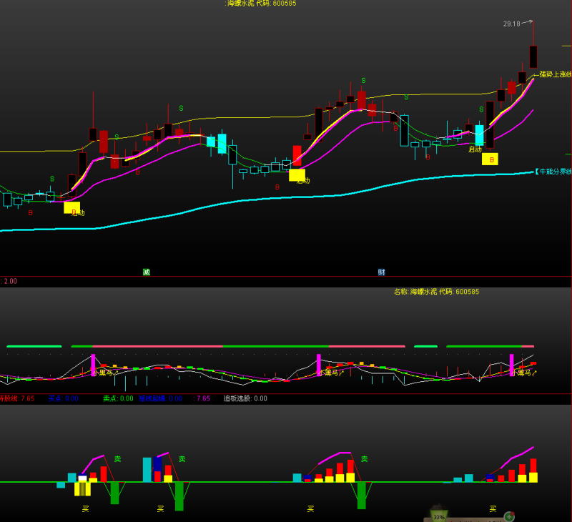The image size is (572, 522).
Task: Click the '持股线: 7.65' indicator value
Action: tap(16, 398)
